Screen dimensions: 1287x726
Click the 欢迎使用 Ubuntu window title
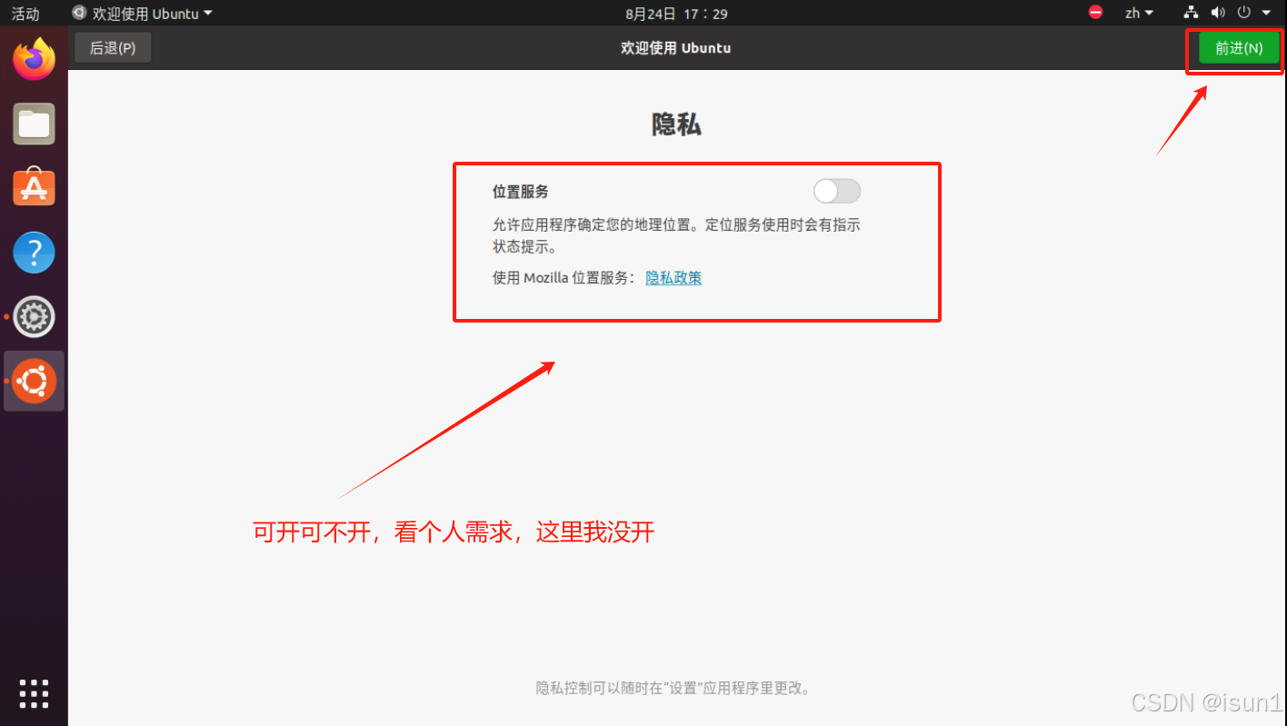pyautogui.click(x=675, y=48)
